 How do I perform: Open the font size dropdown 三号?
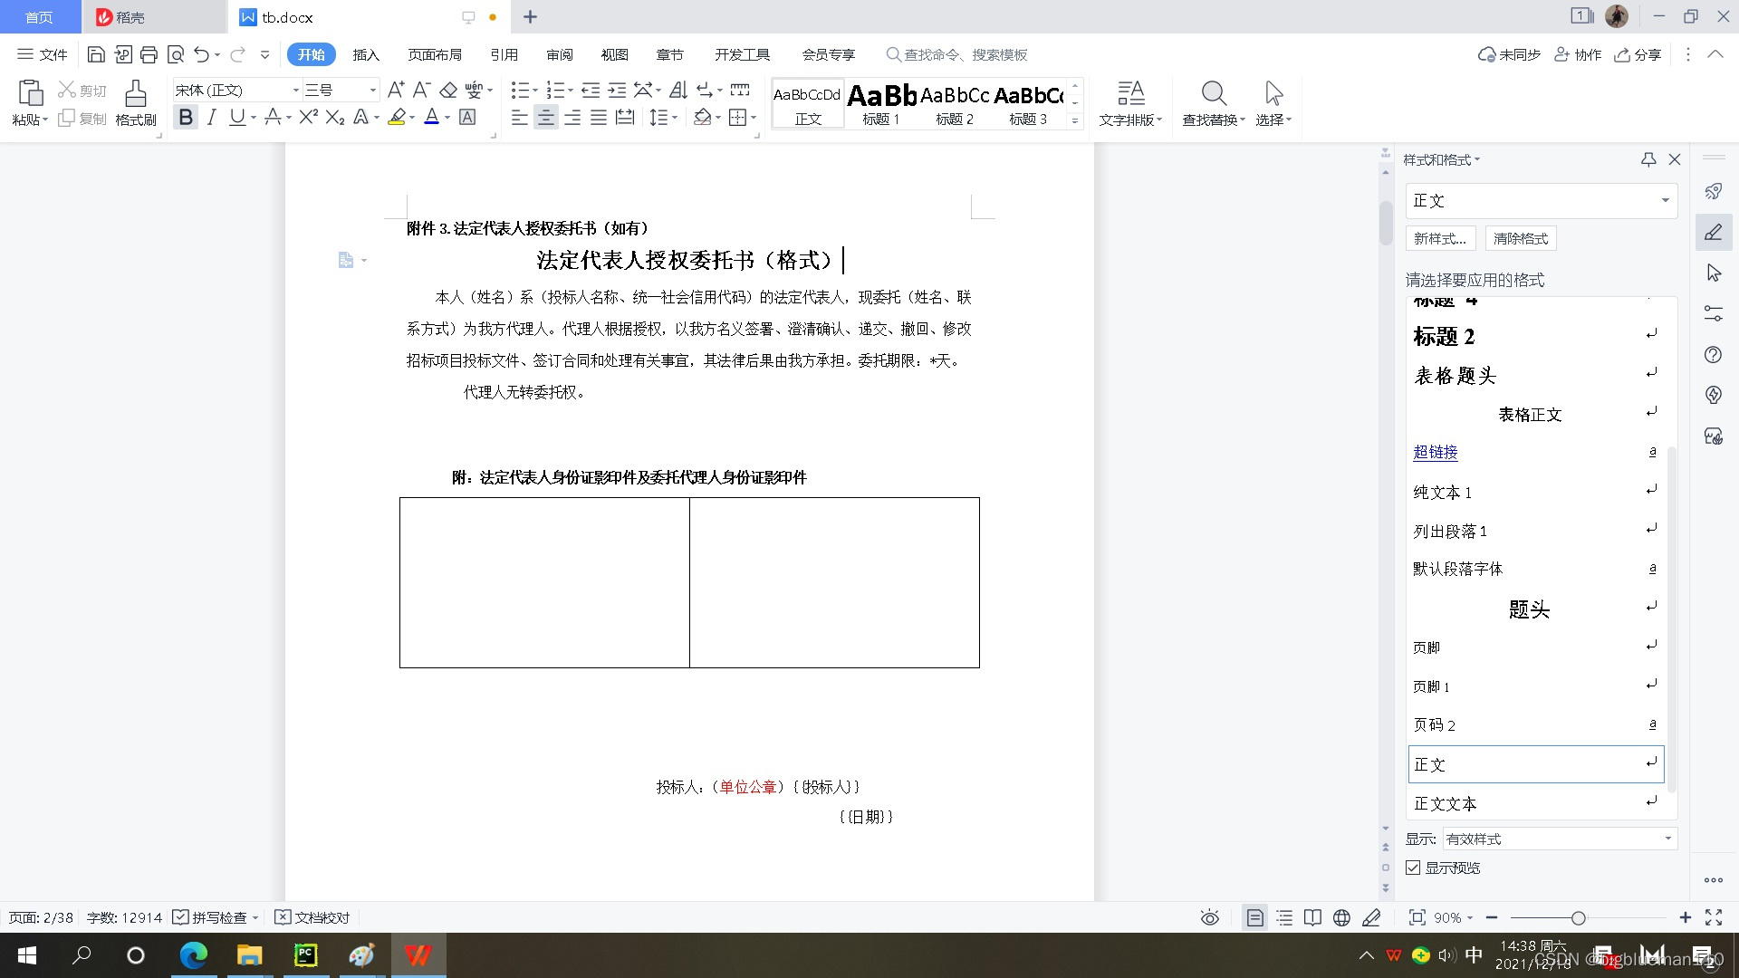(372, 90)
